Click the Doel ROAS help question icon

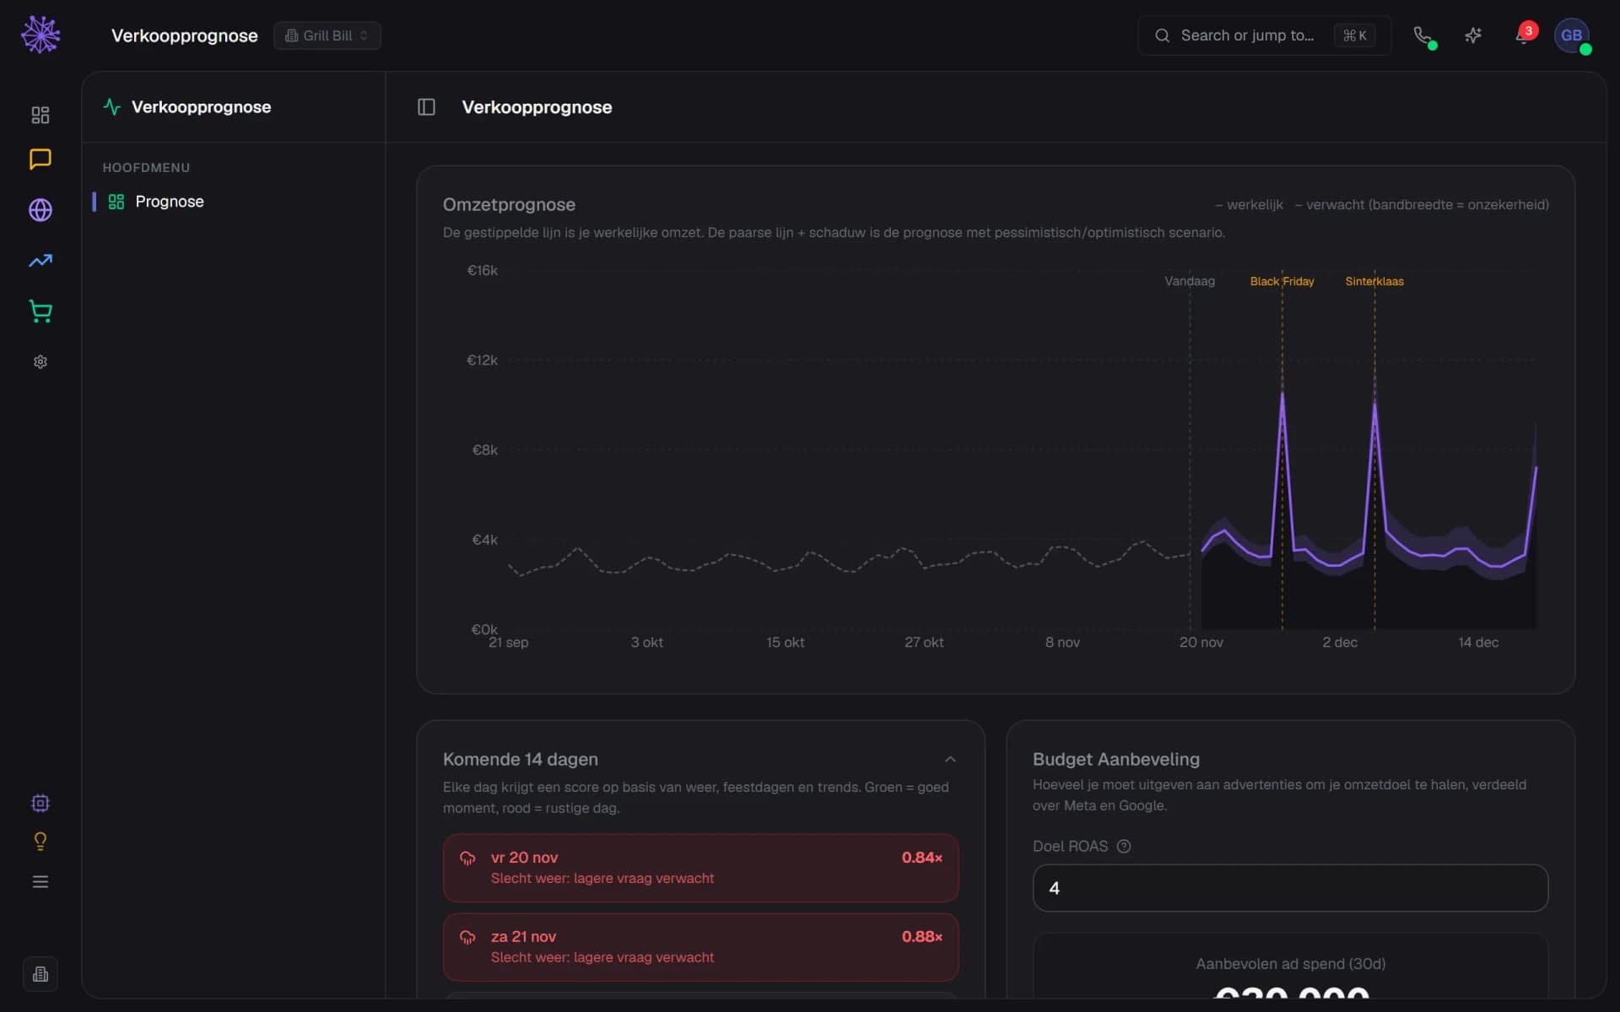pyautogui.click(x=1124, y=847)
